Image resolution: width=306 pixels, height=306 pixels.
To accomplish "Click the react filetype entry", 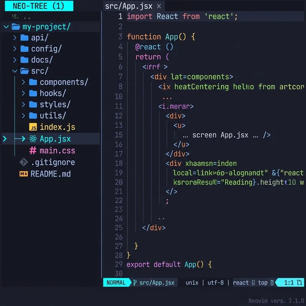I will 241,283.
